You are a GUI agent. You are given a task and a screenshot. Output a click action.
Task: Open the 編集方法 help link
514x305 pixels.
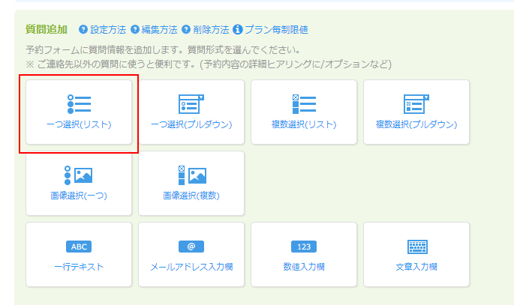pyautogui.click(x=160, y=30)
